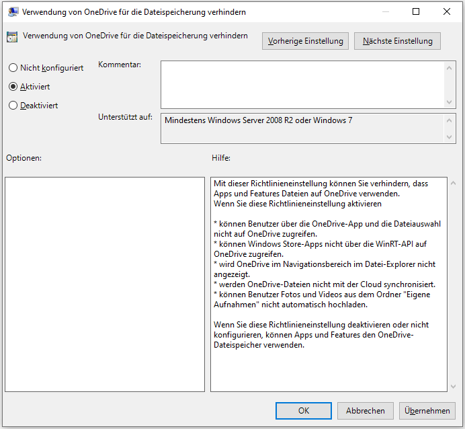Click the 'Hilfe:' label
The image size is (465, 429).
(221, 158)
